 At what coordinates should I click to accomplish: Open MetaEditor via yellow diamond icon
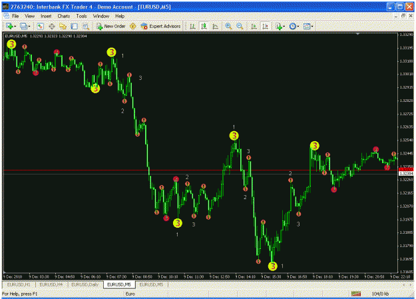pyautogui.click(x=133, y=26)
